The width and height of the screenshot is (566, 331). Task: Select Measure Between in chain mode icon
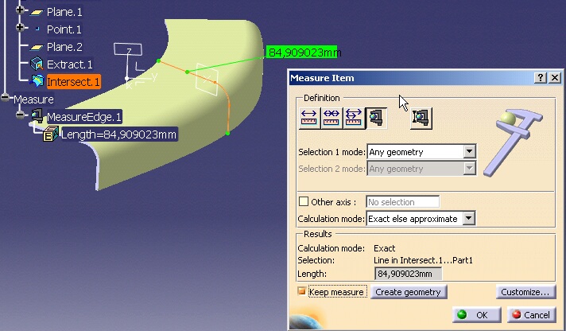pyautogui.click(x=331, y=118)
